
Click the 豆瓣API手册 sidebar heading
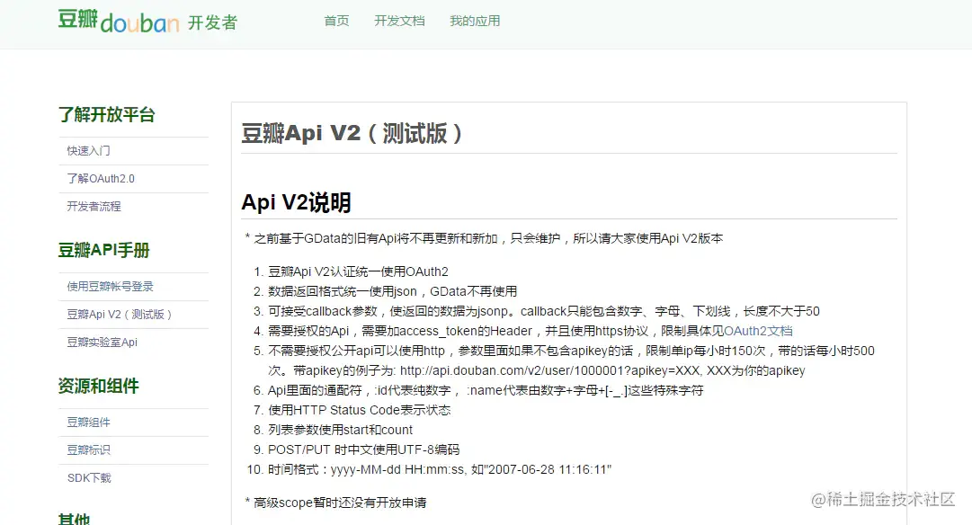coord(104,251)
